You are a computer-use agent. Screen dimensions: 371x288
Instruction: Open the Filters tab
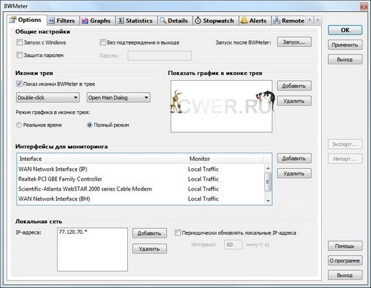click(x=63, y=21)
